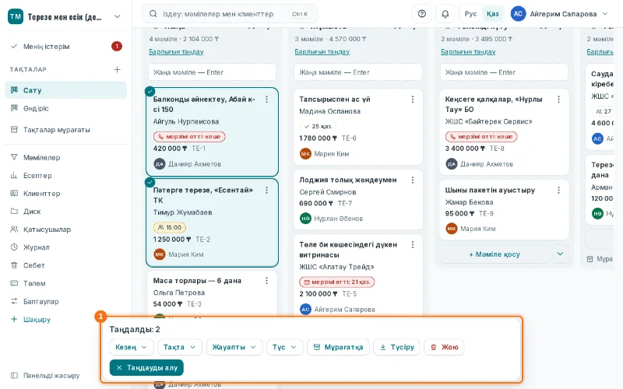
Task: Deselect the Балконды әйнектеу card checkmark
Action: pyautogui.click(x=150, y=92)
